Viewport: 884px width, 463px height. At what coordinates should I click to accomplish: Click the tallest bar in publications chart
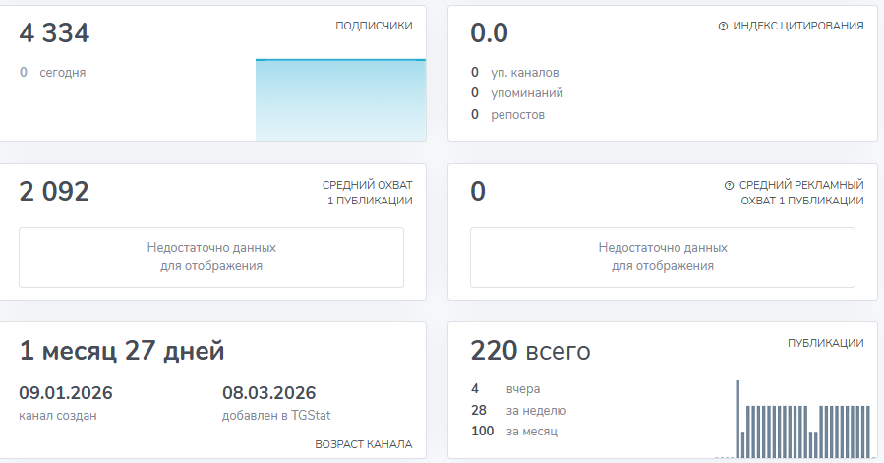click(x=737, y=419)
